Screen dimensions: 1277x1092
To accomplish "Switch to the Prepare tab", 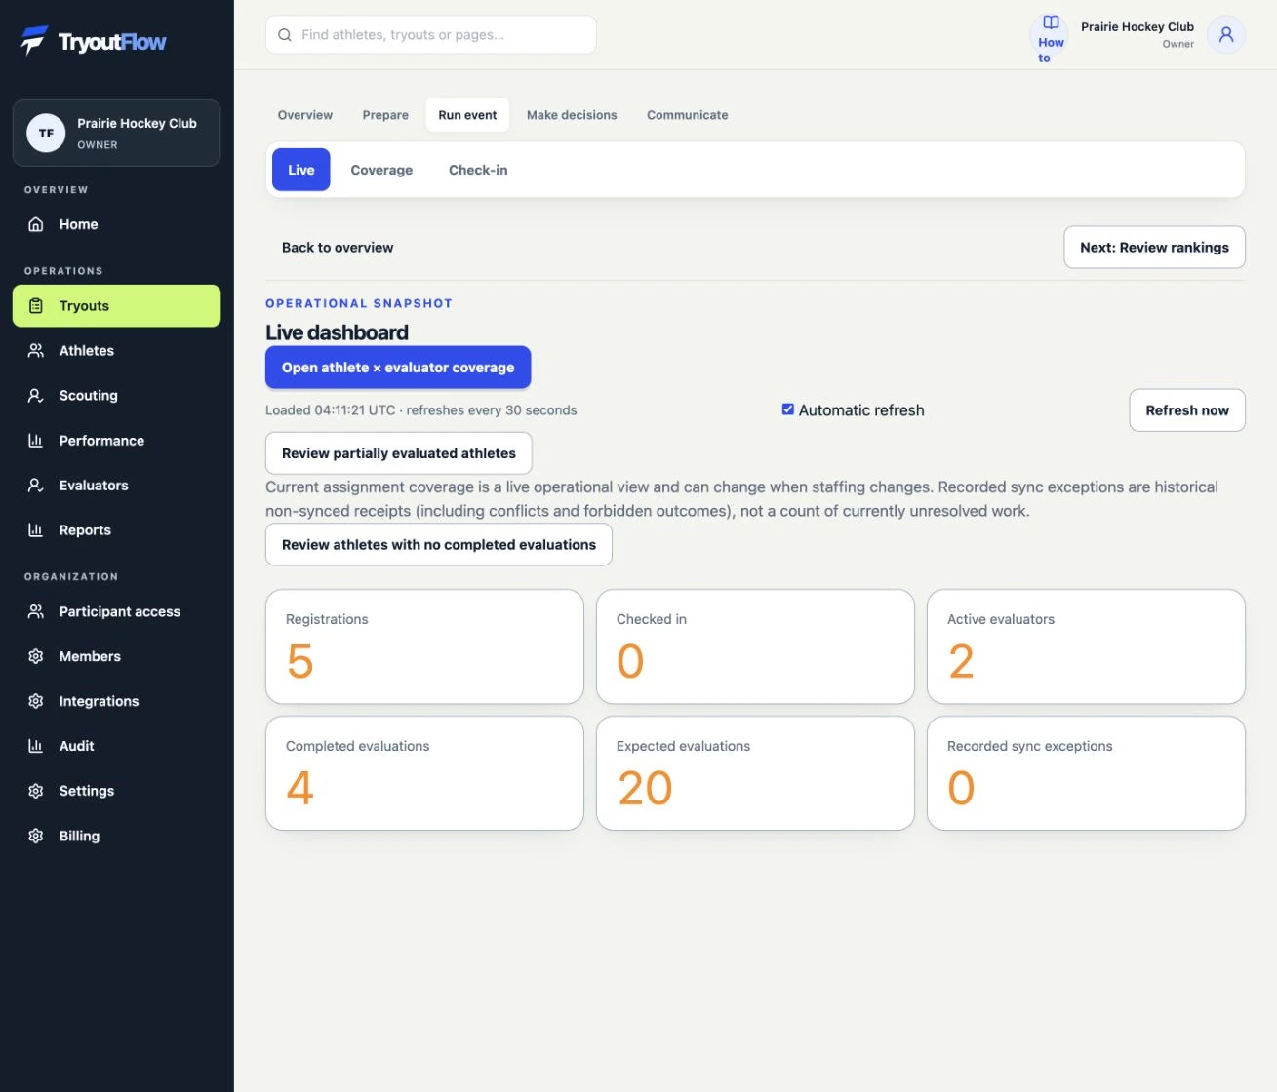I will [x=385, y=115].
